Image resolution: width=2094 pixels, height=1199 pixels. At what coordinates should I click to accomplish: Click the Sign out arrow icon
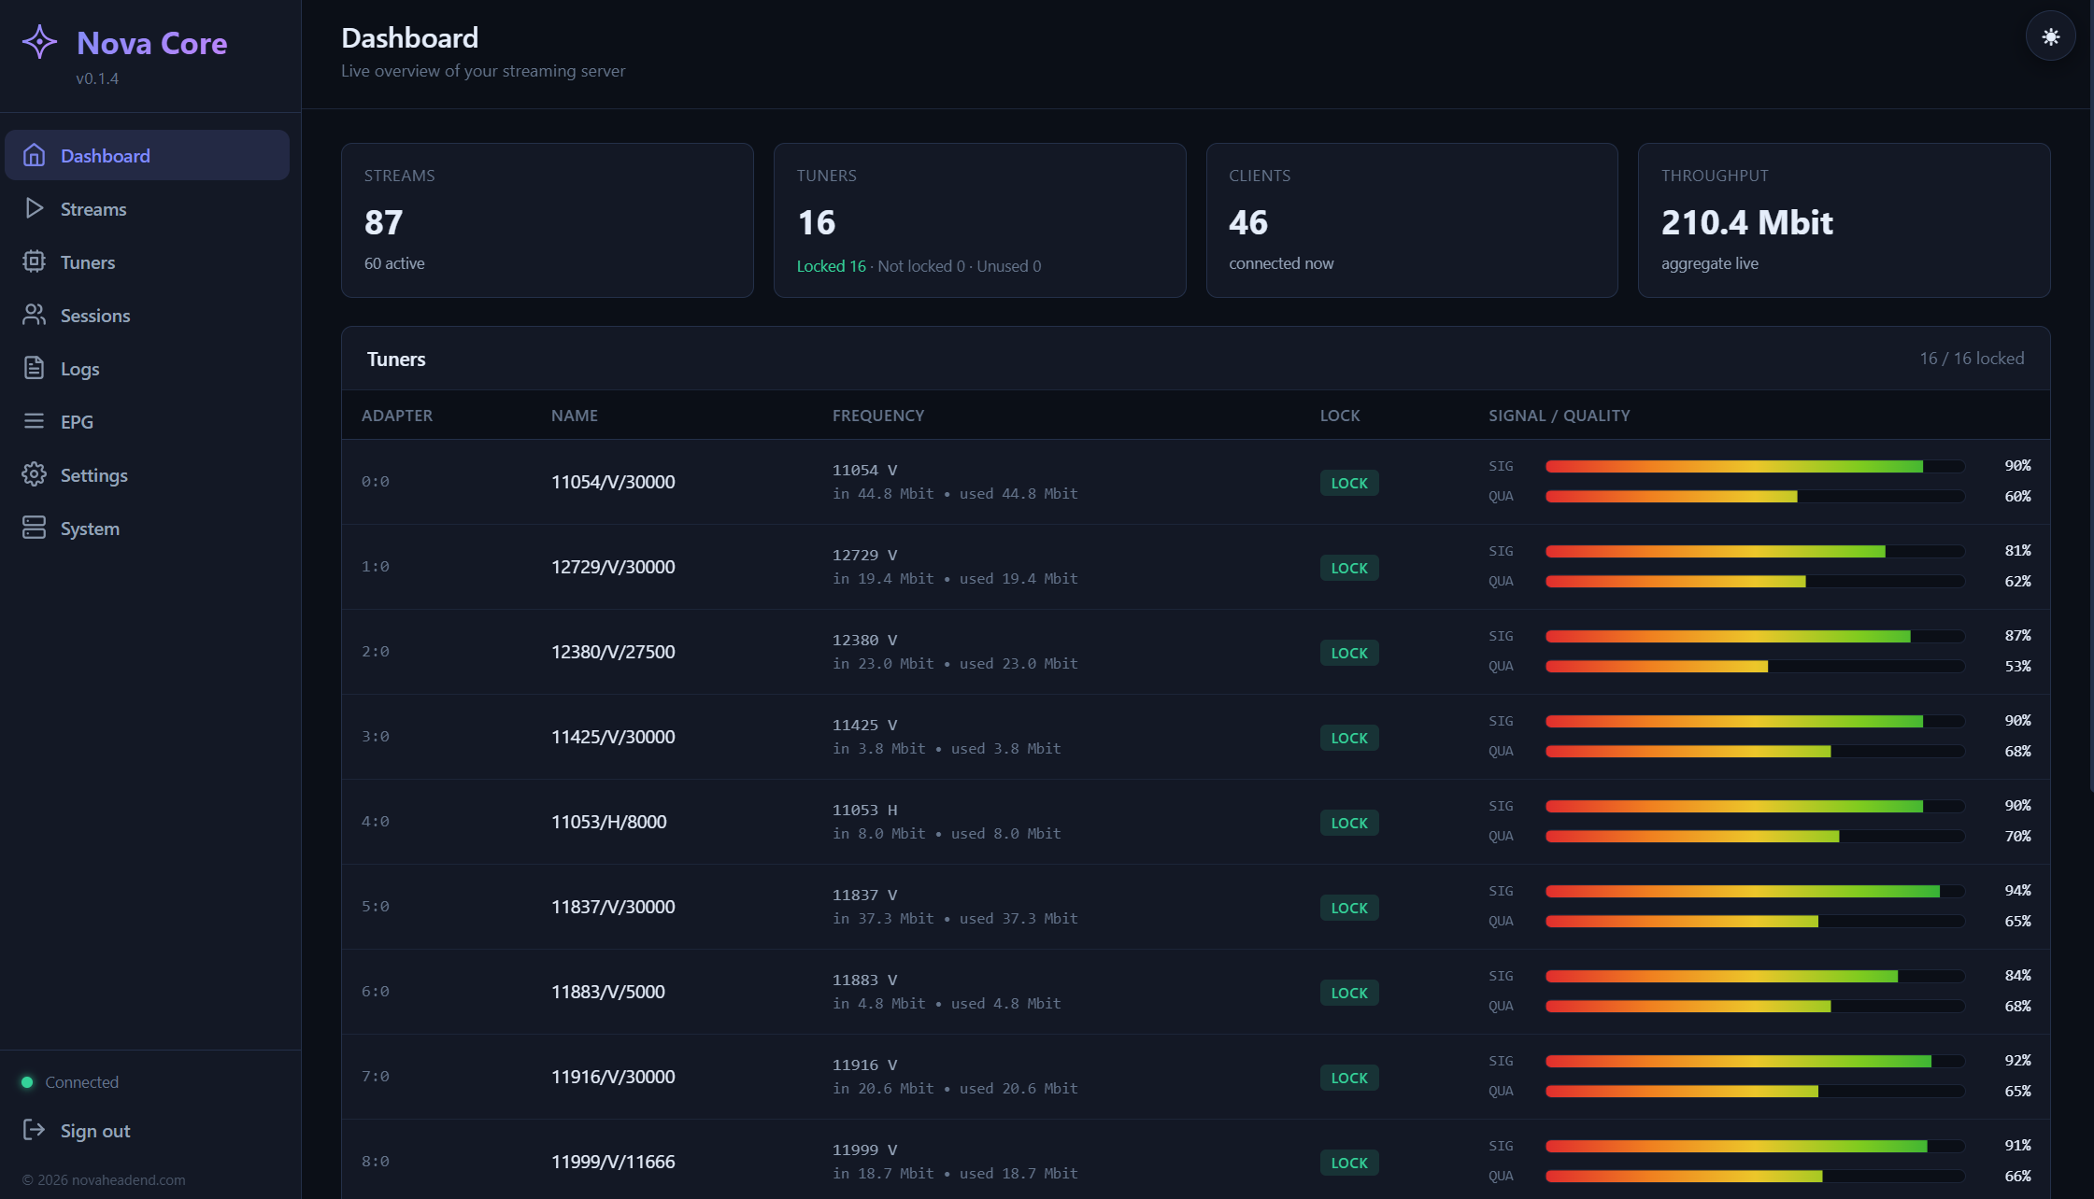pos(34,1130)
